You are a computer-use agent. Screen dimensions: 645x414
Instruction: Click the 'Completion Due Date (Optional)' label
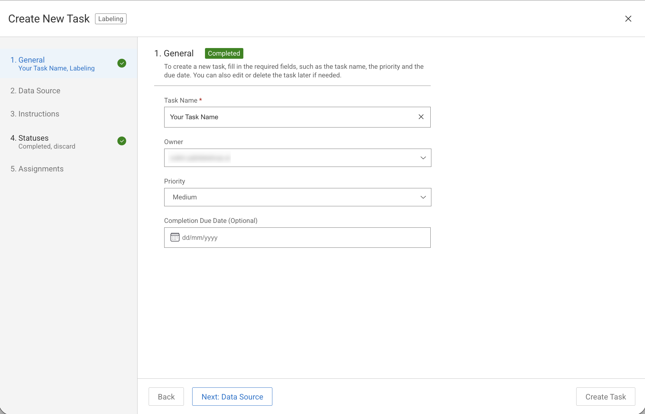click(x=211, y=220)
